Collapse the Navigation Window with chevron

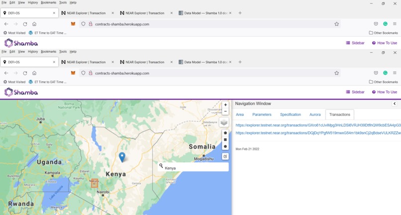[395, 104]
